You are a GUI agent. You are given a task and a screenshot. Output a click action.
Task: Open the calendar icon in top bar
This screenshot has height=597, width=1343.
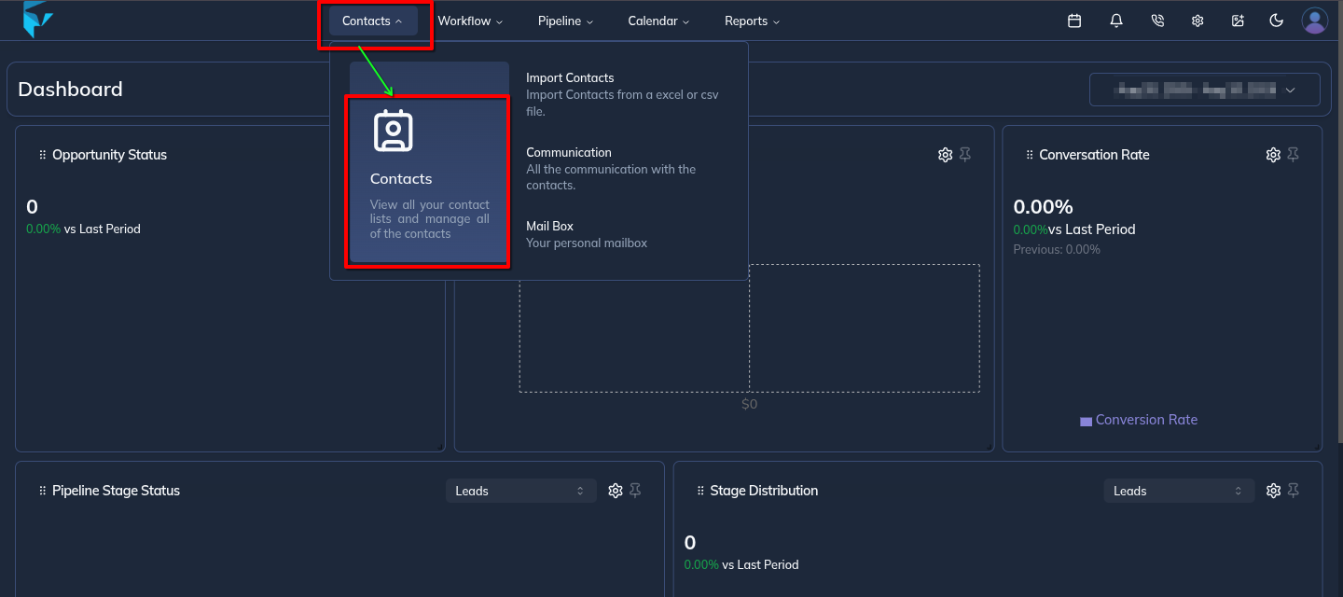coord(1074,21)
